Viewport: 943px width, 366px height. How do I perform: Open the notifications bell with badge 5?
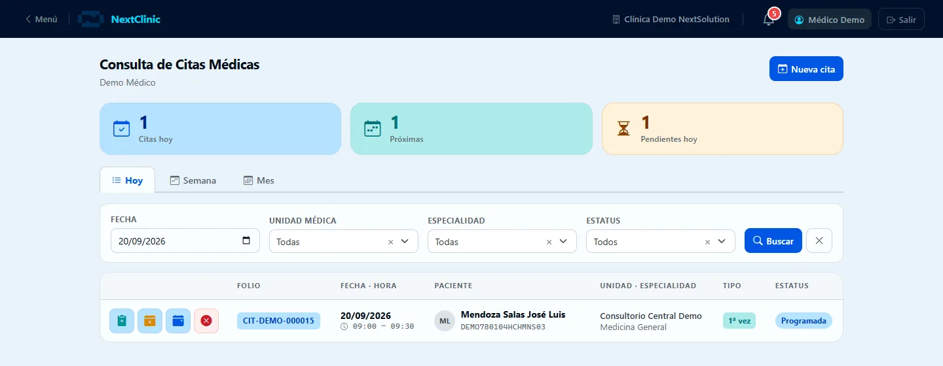pyautogui.click(x=769, y=20)
